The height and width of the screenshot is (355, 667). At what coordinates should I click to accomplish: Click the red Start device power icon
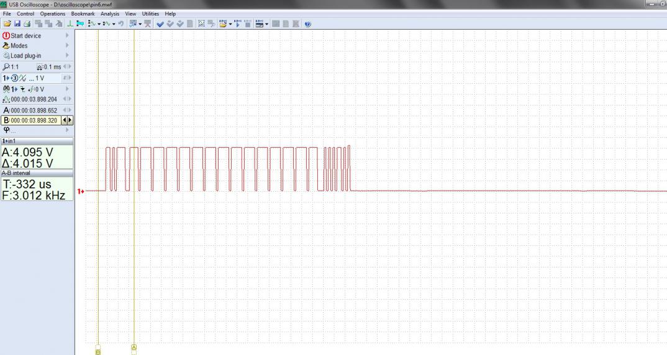click(x=6, y=36)
